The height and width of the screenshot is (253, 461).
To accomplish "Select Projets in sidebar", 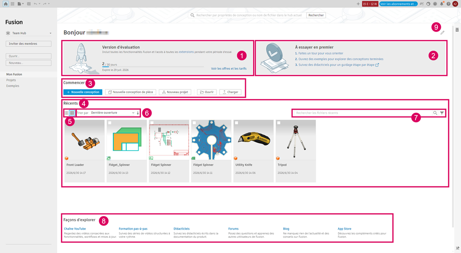I will coord(11,80).
